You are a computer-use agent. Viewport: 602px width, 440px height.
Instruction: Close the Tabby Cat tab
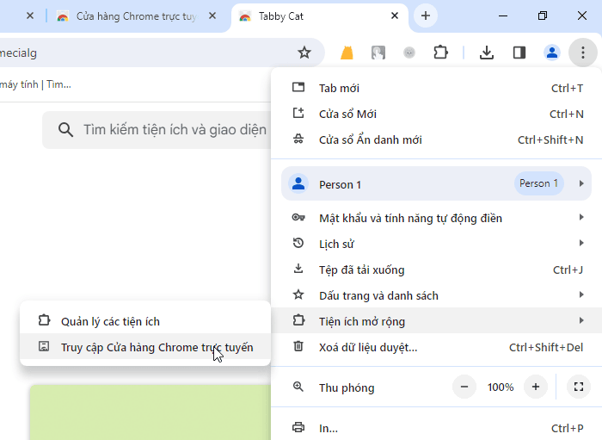(394, 15)
